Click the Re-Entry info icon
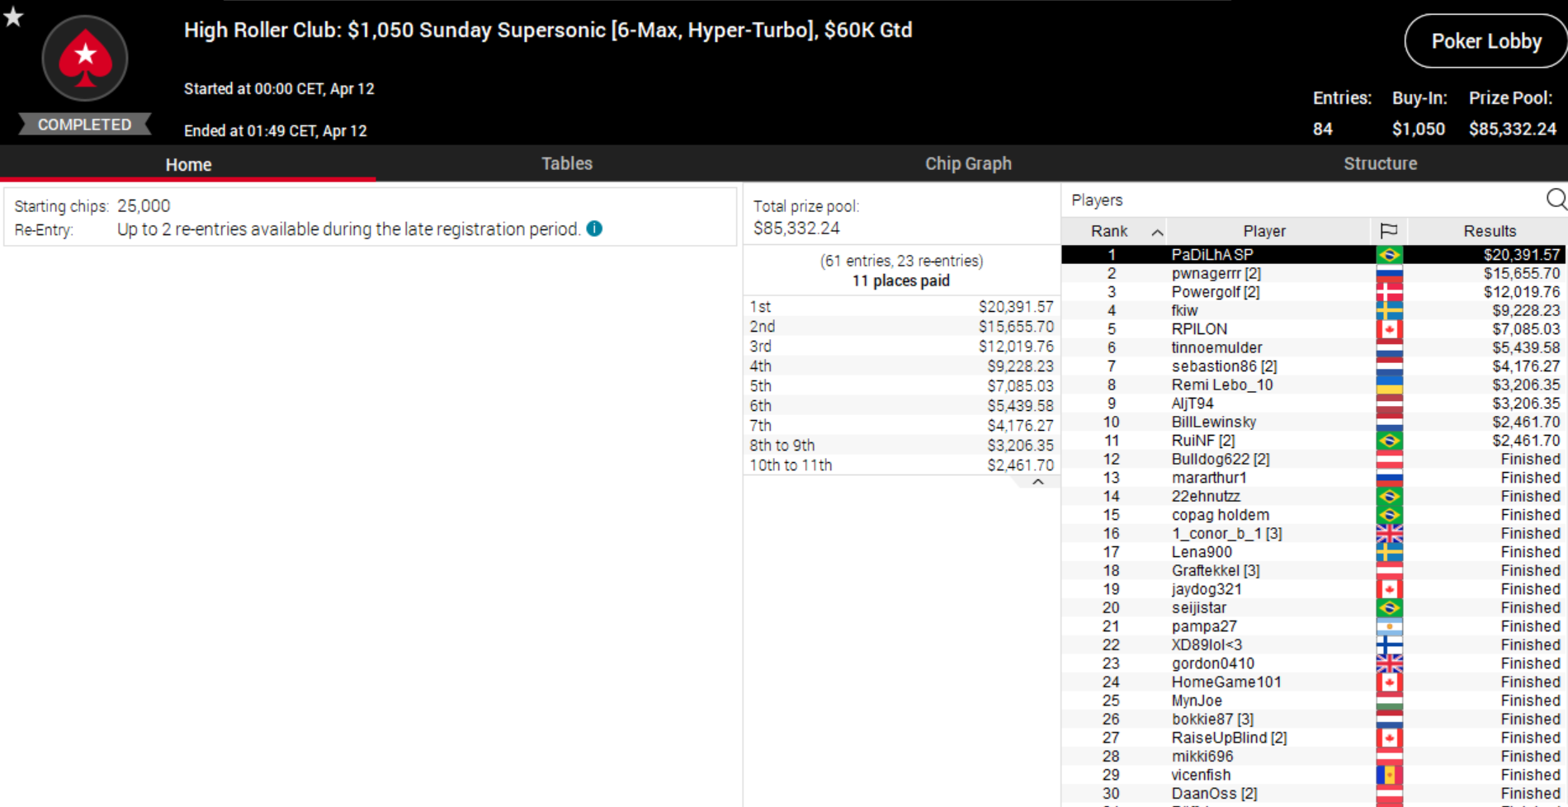The height and width of the screenshot is (807, 1568). point(594,229)
